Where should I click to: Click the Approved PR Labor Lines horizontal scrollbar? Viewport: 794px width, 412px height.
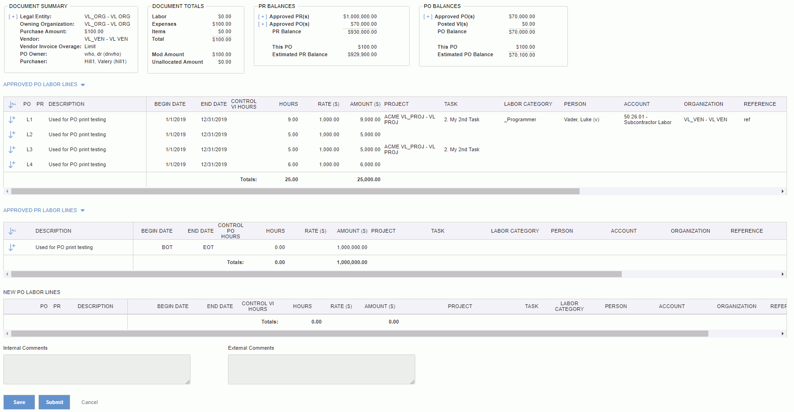pyautogui.click(x=316, y=274)
